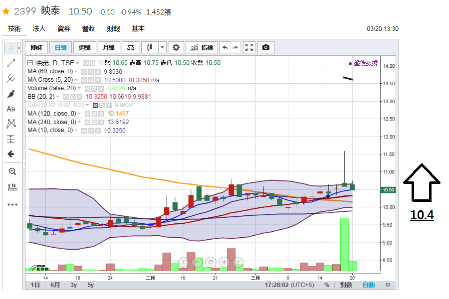The image size is (449, 299).
Task: Click the chart scroll left arrow
Action: pos(184,262)
